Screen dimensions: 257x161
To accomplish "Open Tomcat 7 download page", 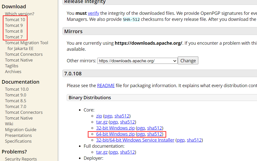I will [x=14, y=37].
